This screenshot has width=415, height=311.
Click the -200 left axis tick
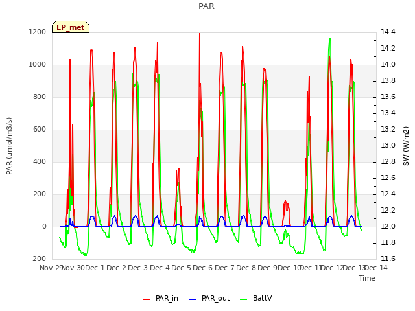click(x=38, y=259)
